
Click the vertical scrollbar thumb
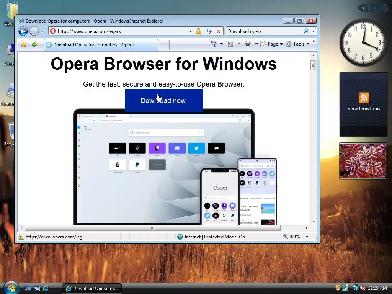[x=313, y=65]
